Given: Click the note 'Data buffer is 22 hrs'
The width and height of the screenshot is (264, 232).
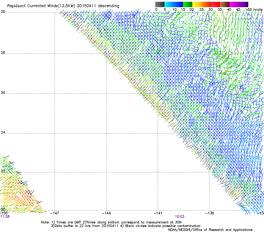Looking at the screenshot, I should (73, 226).
